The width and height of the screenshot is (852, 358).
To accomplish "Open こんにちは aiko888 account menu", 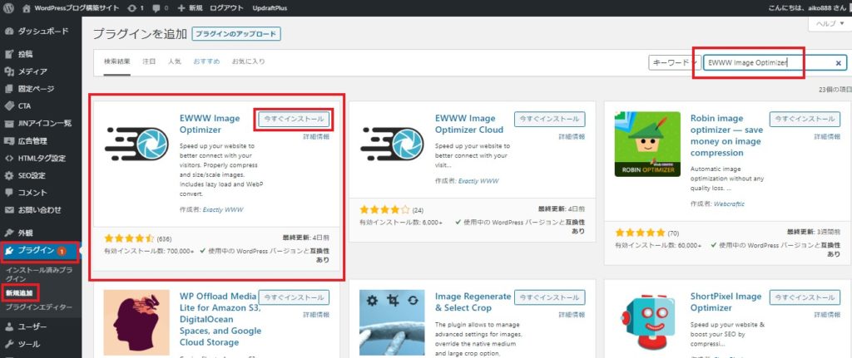I will (x=807, y=8).
